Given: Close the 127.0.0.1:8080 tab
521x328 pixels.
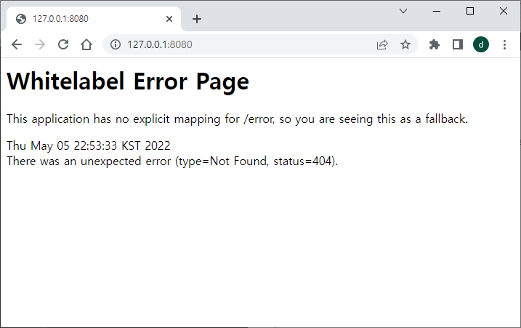Looking at the screenshot, I should (169, 19).
